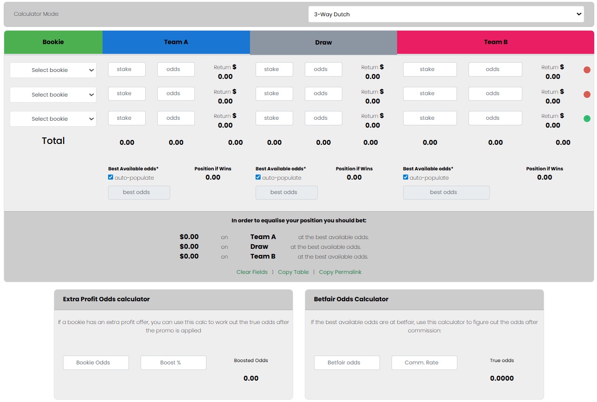The width and height of the screenshot is (597, 402).
Task: Select the Team A column header
Action: click(176, 42)
